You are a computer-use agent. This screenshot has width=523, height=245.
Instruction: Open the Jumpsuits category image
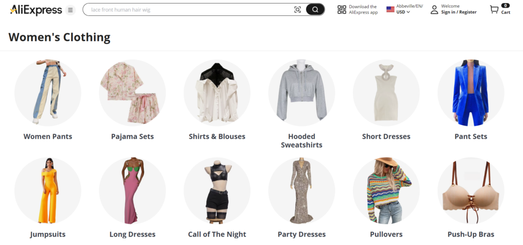pyautogui.click(x=47, y=191)
